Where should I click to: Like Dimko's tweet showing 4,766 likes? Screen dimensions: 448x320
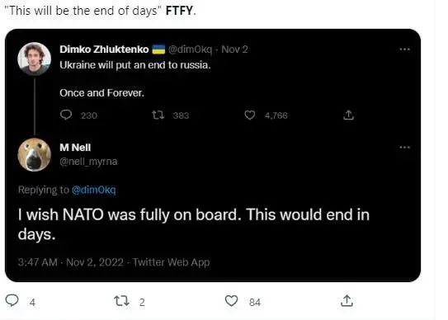(250, 115)
